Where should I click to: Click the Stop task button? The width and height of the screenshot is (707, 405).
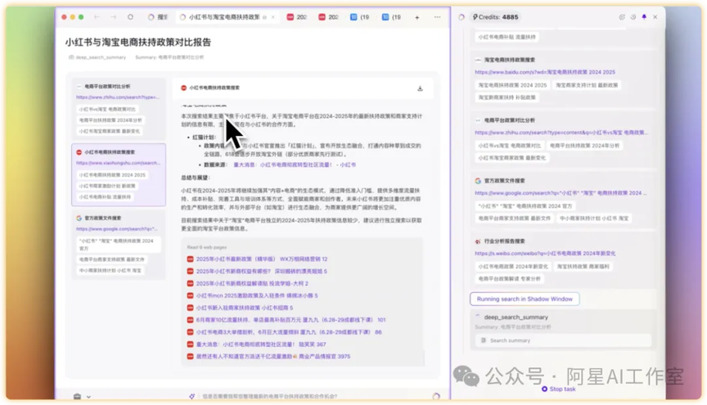pos(559,389)
